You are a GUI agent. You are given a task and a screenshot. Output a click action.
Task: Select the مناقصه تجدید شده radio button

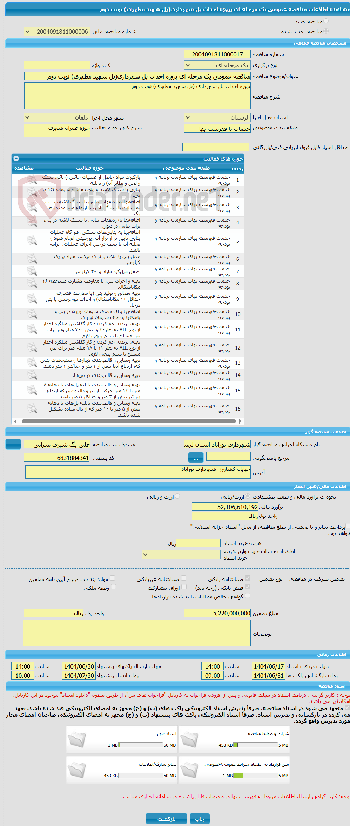coord(326,31)
